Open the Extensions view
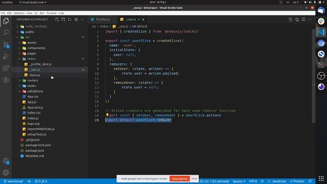The height and width of the screenshot is (184, 327). pos(6,68)
